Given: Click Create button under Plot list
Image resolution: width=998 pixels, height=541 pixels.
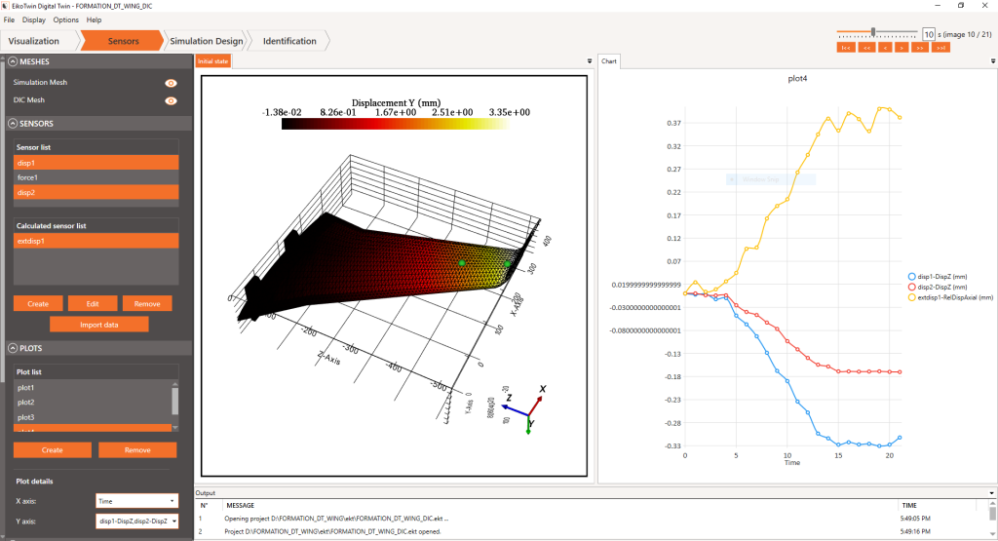Looking at the screenshot, I should point(53,450).
